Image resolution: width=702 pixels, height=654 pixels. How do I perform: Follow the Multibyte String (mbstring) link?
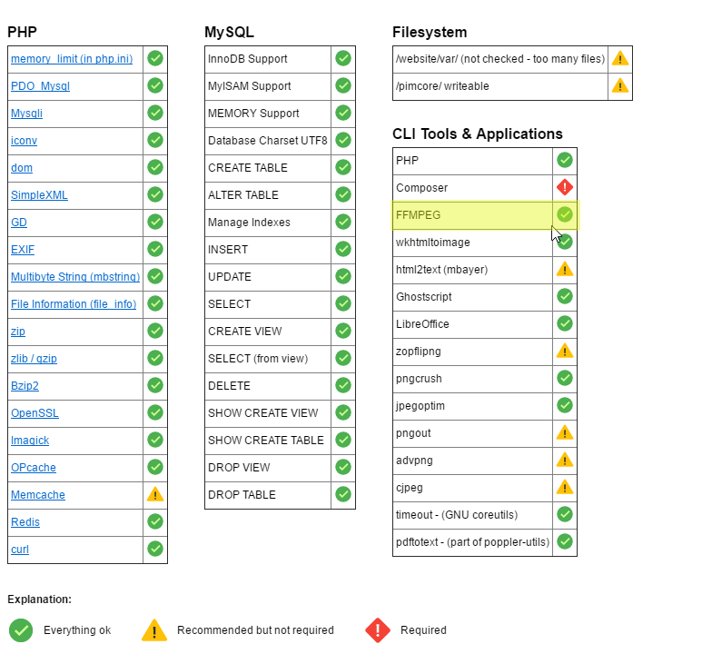point(74,277)
